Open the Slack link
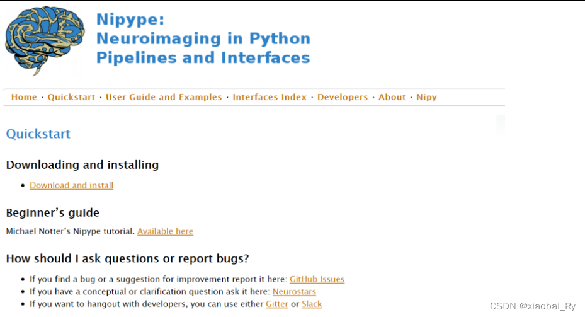The image size is (585, 317). tap(312, 304)
